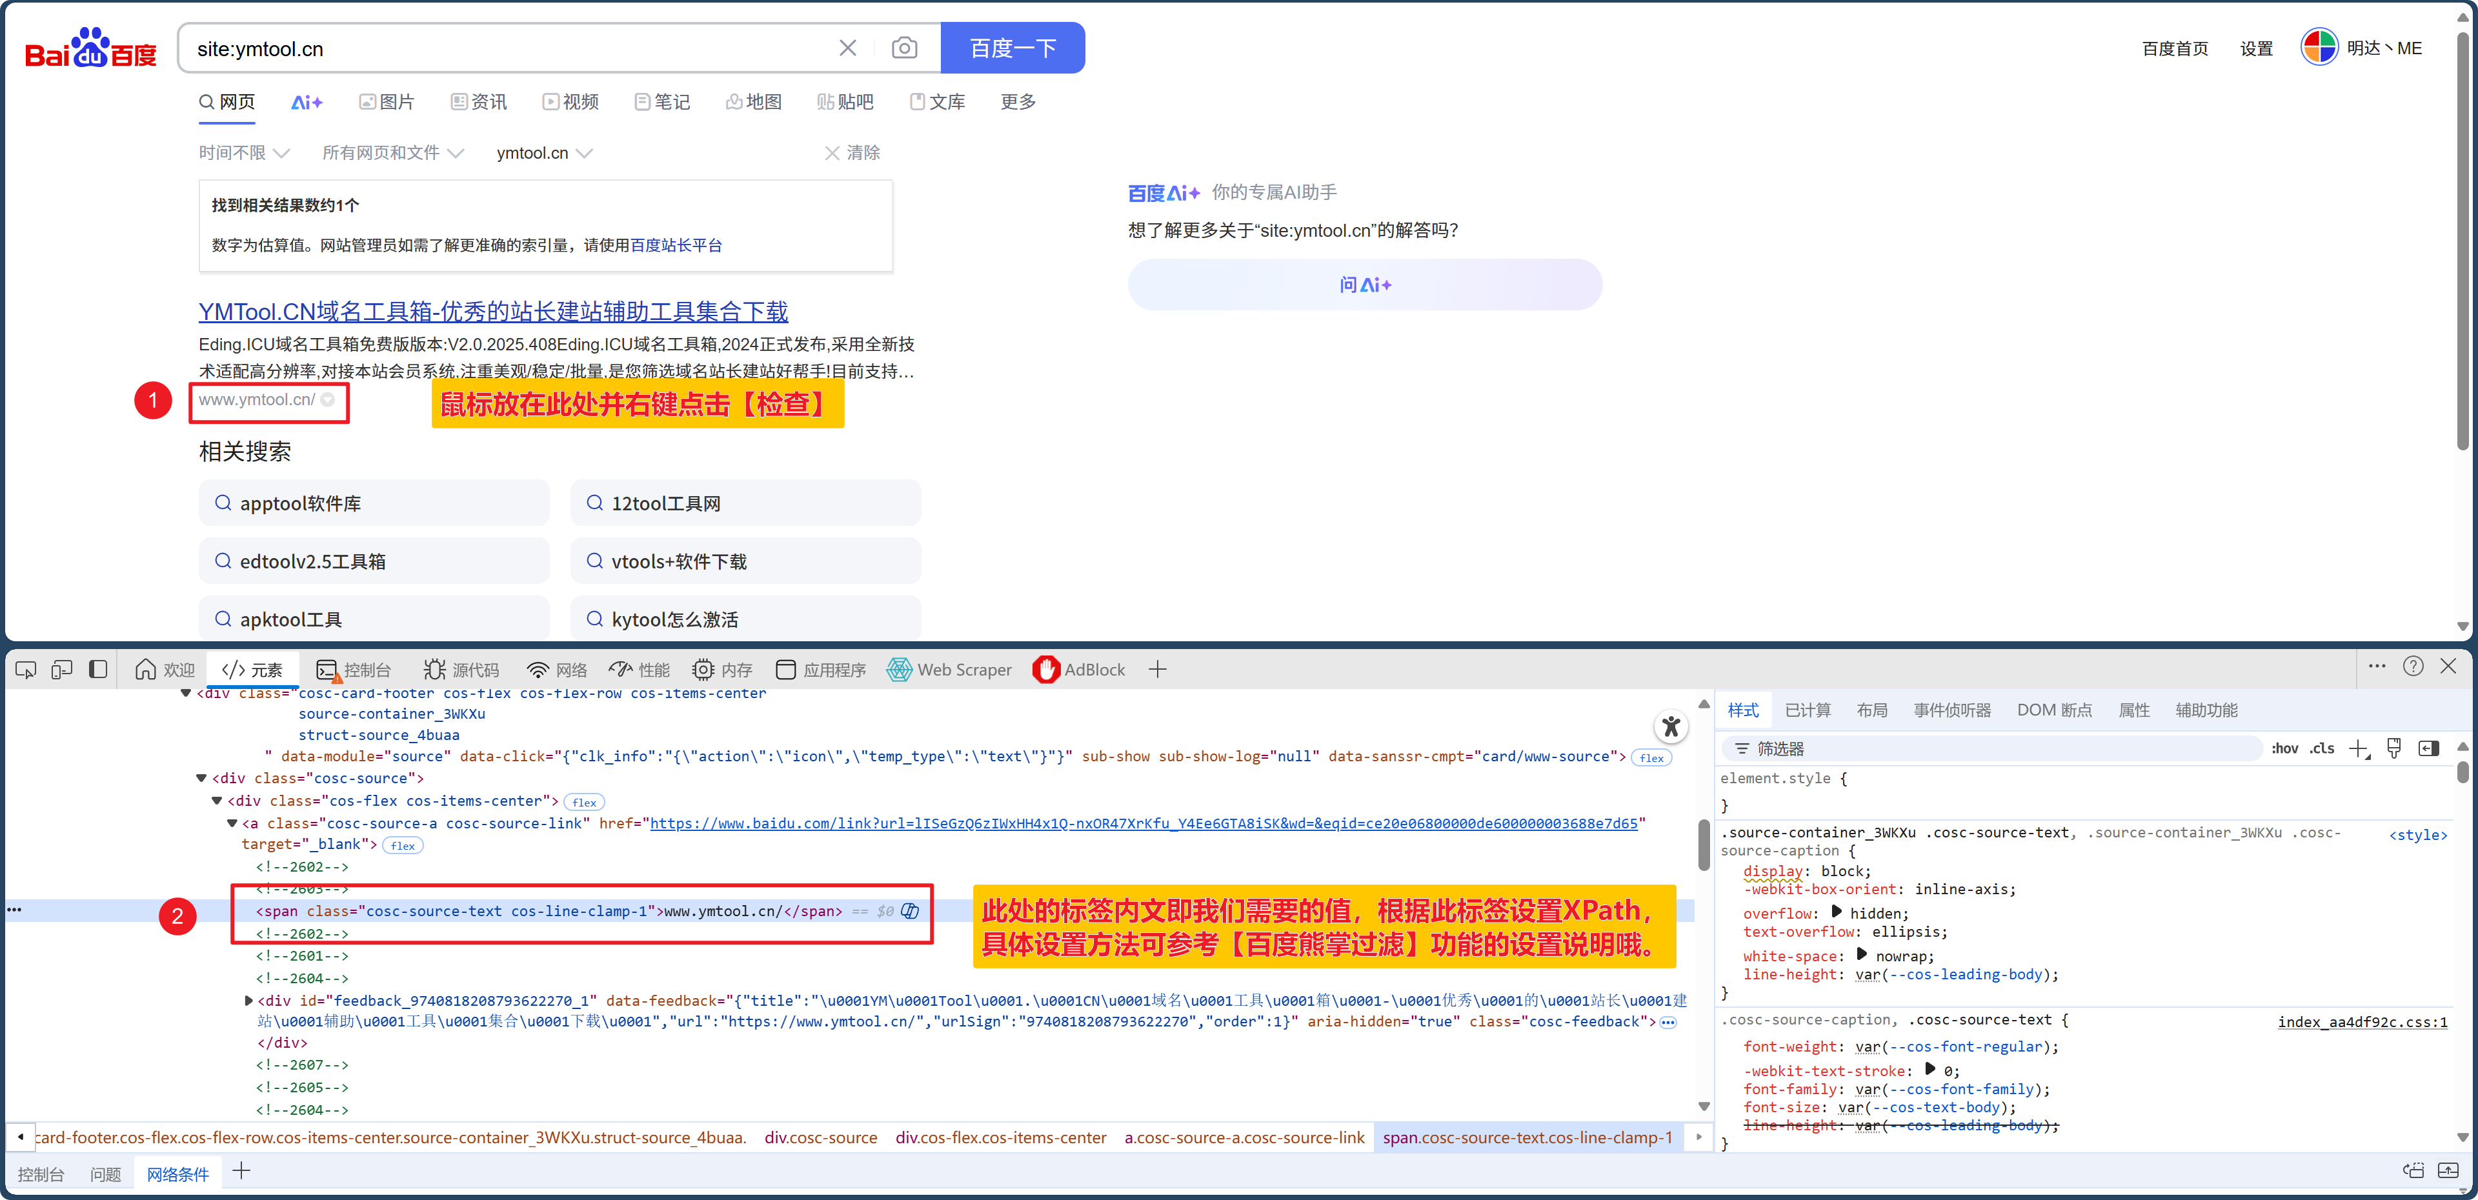
Task: Click the inspect element picker icon
Action: click(26, 669)
